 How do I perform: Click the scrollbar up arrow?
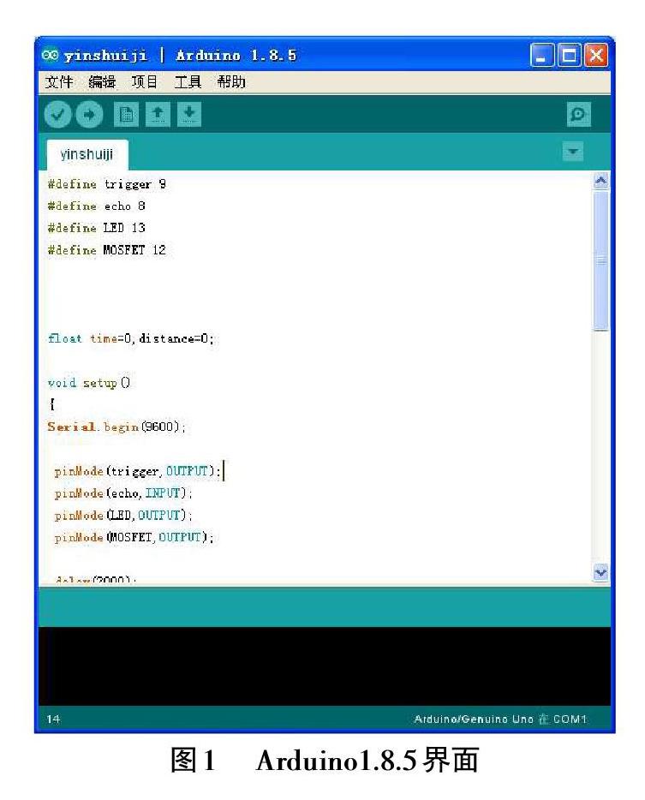[x=601, y=181]
